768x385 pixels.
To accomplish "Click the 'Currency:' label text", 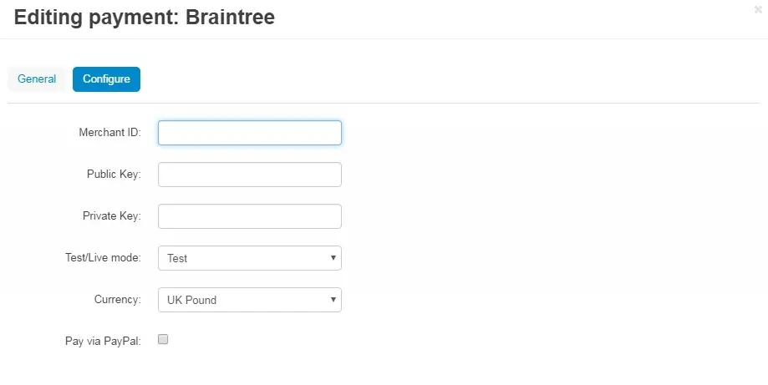I will point(117,300).
